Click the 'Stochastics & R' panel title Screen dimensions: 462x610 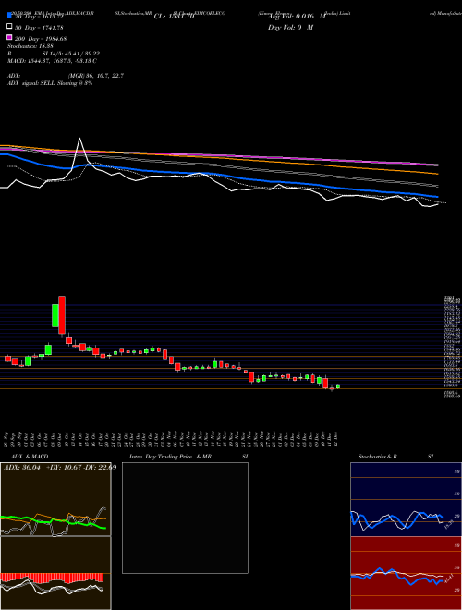point(378,457)
